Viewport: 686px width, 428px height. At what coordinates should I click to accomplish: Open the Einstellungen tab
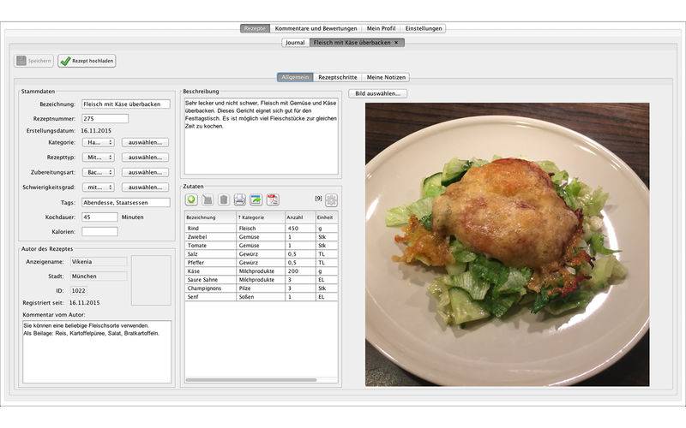click(423, 28)
